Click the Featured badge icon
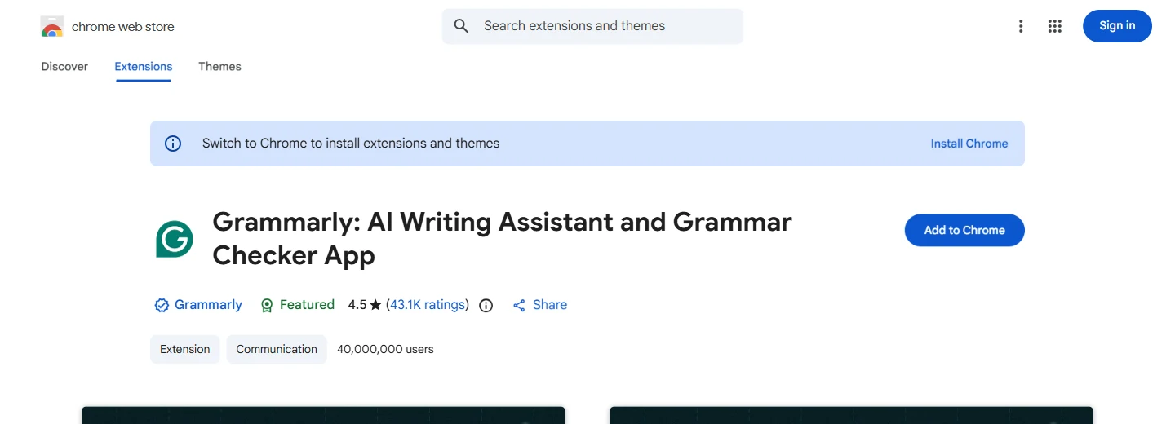Screen dimensions: 1175x424 coord(267,305)
